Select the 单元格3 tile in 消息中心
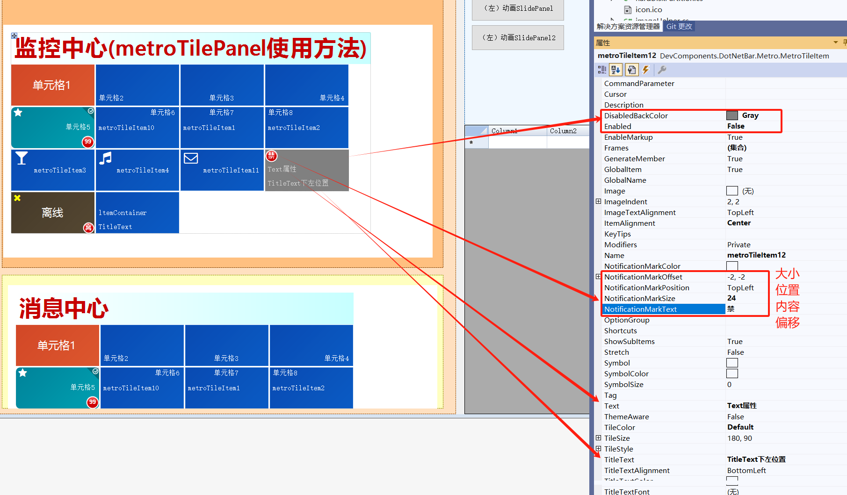This screenshot has width=847, height=495. [x=227, y=345]
